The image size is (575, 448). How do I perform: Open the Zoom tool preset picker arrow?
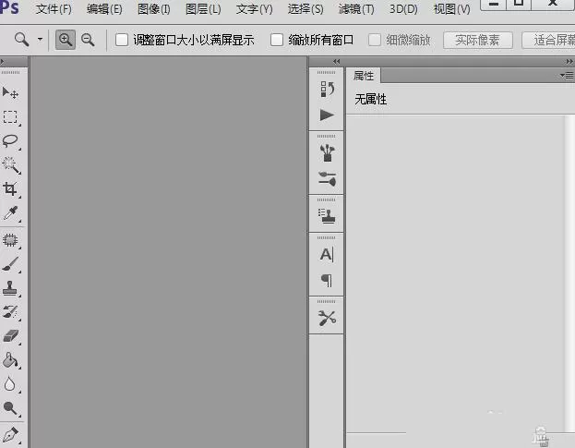coord(40,39)
